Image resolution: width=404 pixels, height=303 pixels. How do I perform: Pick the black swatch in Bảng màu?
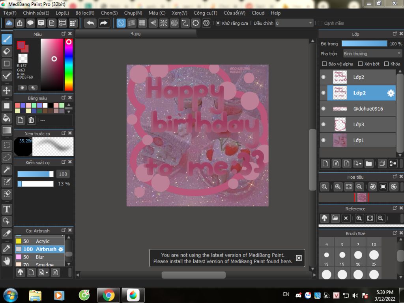[x=51, y=105]
